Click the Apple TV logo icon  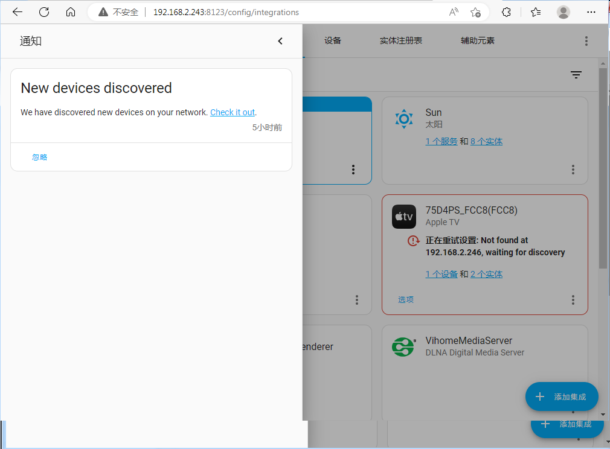[x=403, y=217]
